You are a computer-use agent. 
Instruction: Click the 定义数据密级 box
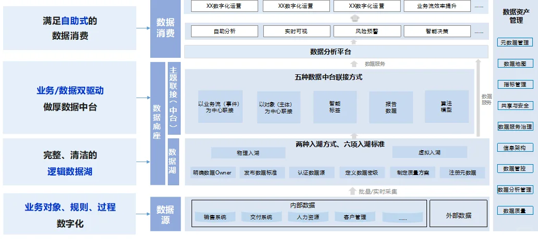[362, 172]
